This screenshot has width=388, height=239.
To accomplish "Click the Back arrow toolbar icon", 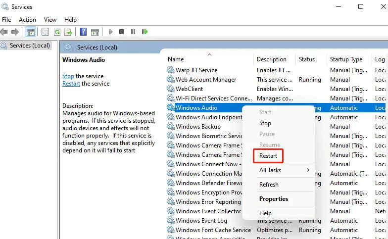I will (4, 32).
